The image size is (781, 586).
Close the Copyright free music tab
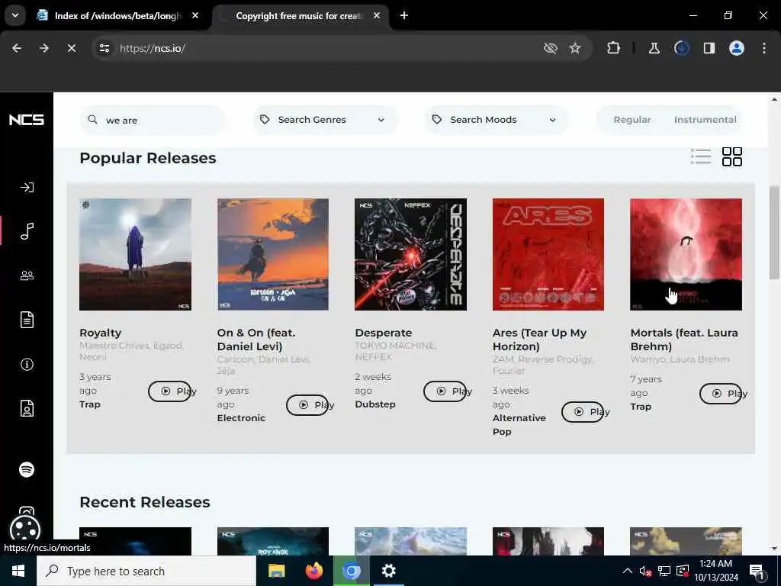[x=377, y=15]
